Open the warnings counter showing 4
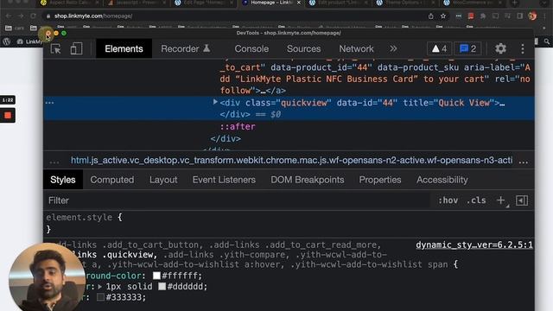Image resolution: width=553 pixels, height=311 pixels. click(x=440, y=48)
